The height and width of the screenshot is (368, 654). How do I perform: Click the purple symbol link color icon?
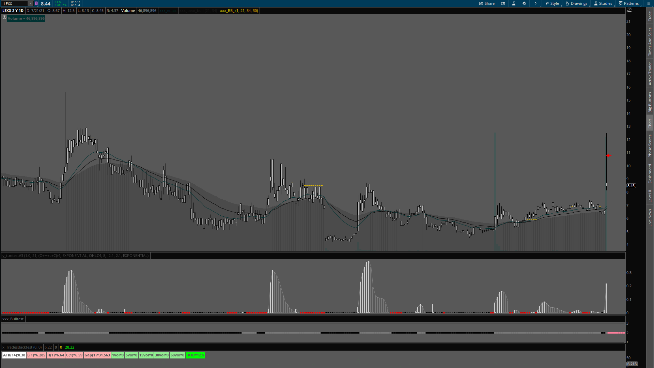36,3
